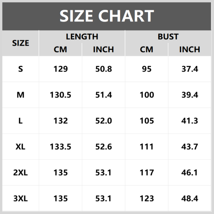Screen dimensions: 214x214
Task: Click the 133.5 length cm cell
Action: pos(60,147)
